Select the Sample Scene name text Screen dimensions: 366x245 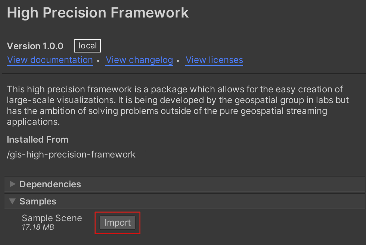click(52, 218)
